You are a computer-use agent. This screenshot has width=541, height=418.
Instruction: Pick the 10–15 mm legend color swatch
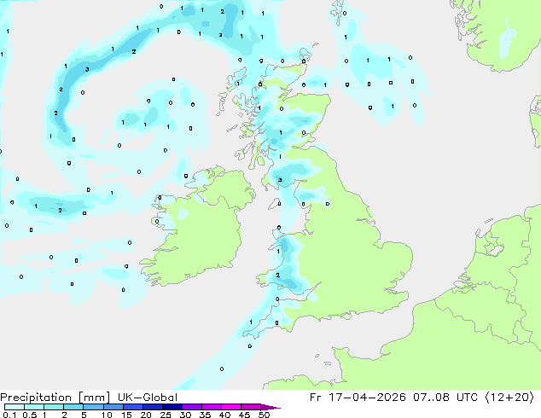(113, 407)
